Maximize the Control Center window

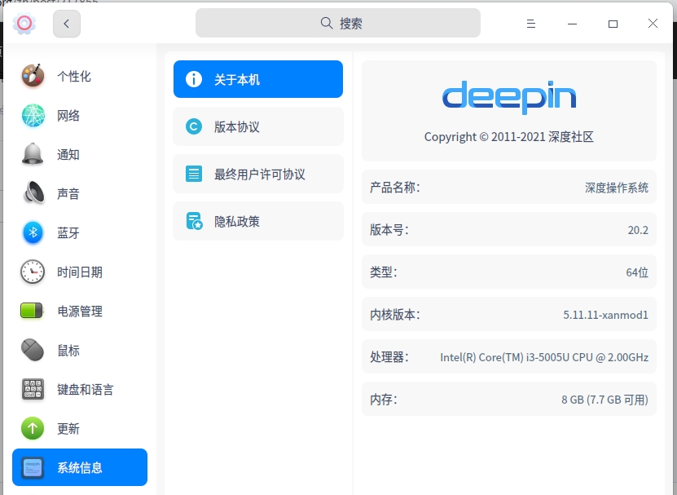[x=613, y=24]
